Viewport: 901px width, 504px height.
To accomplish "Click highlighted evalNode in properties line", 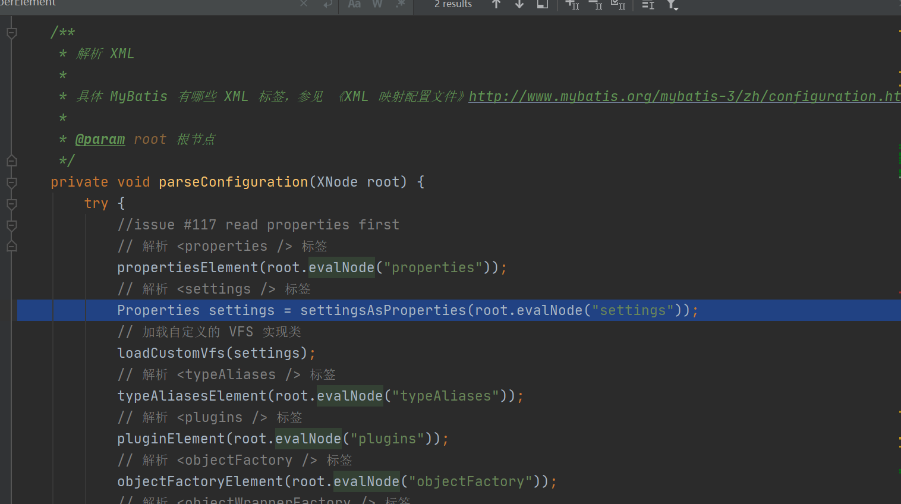I will coord(341,267).
